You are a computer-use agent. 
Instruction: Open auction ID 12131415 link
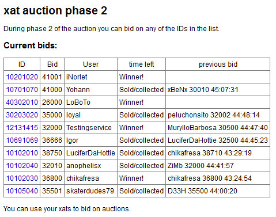pyautogui.click(x=22, y=128)
